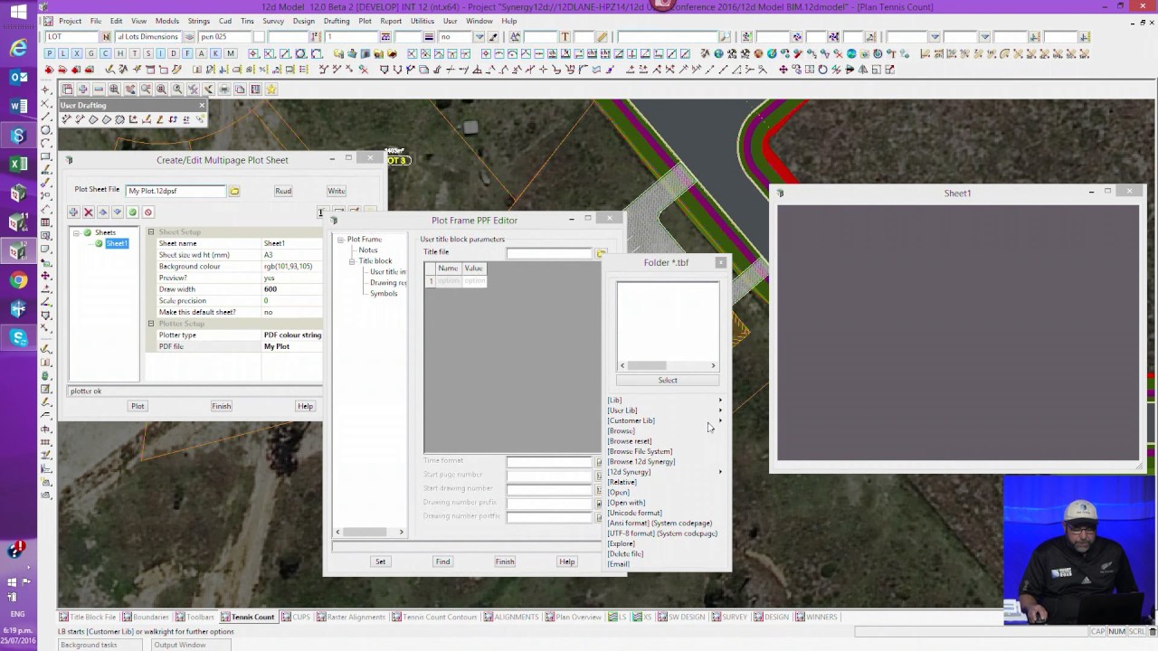Click the yellow star icon in the Plan view toolbar
The image size is (1158, 651).
tap(271, 90)
